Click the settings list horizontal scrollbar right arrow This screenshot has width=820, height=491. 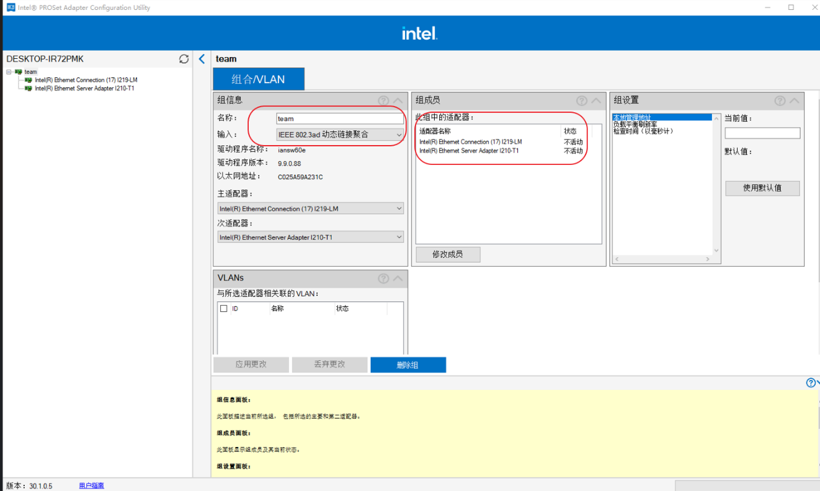(x=708, y=259)
